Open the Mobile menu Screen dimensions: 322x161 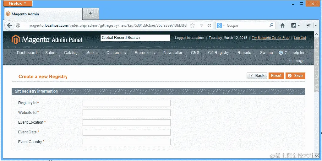pos(92,53)
